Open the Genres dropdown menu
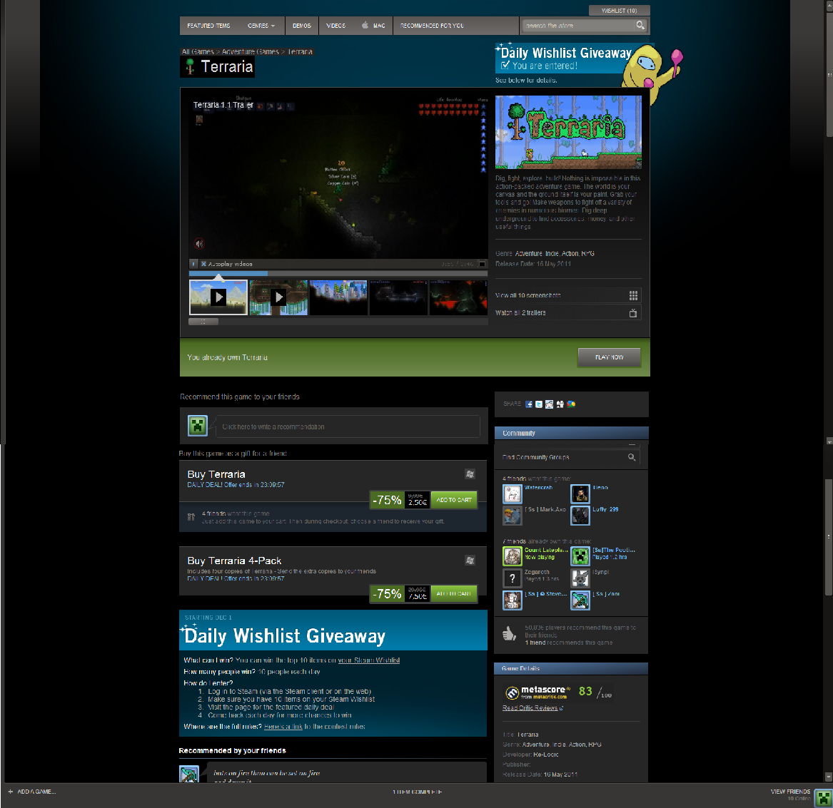Screen dimensions: 833x808 pos(261,26)
